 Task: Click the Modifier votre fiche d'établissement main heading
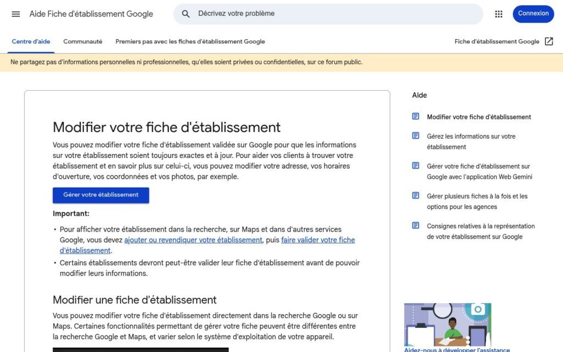click(167, 128)
